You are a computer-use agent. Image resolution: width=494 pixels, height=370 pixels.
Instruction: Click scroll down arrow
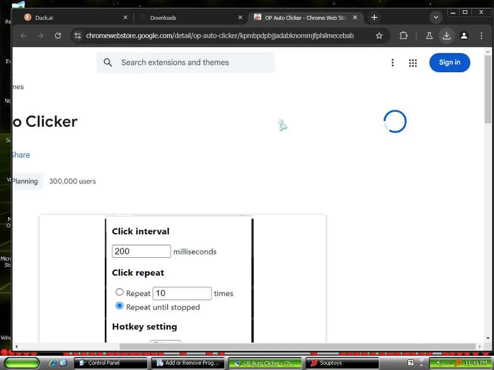488,338
